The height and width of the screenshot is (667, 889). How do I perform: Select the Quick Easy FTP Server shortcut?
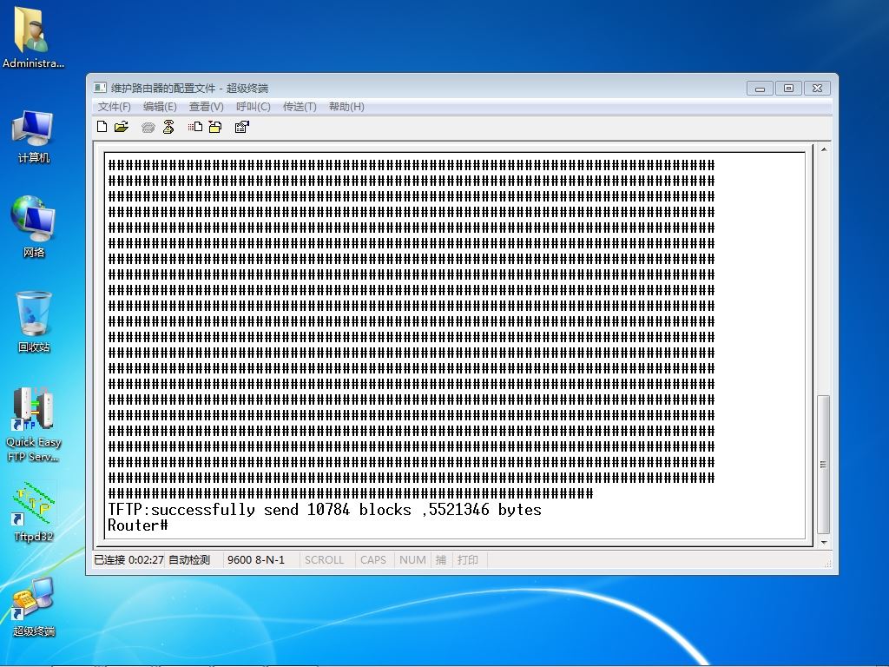[33, 424]
